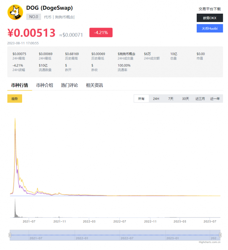The width and height of the screenshot is (228, 250).
Task: Click the 10亿 总量 value
Action: pos(174,54)
